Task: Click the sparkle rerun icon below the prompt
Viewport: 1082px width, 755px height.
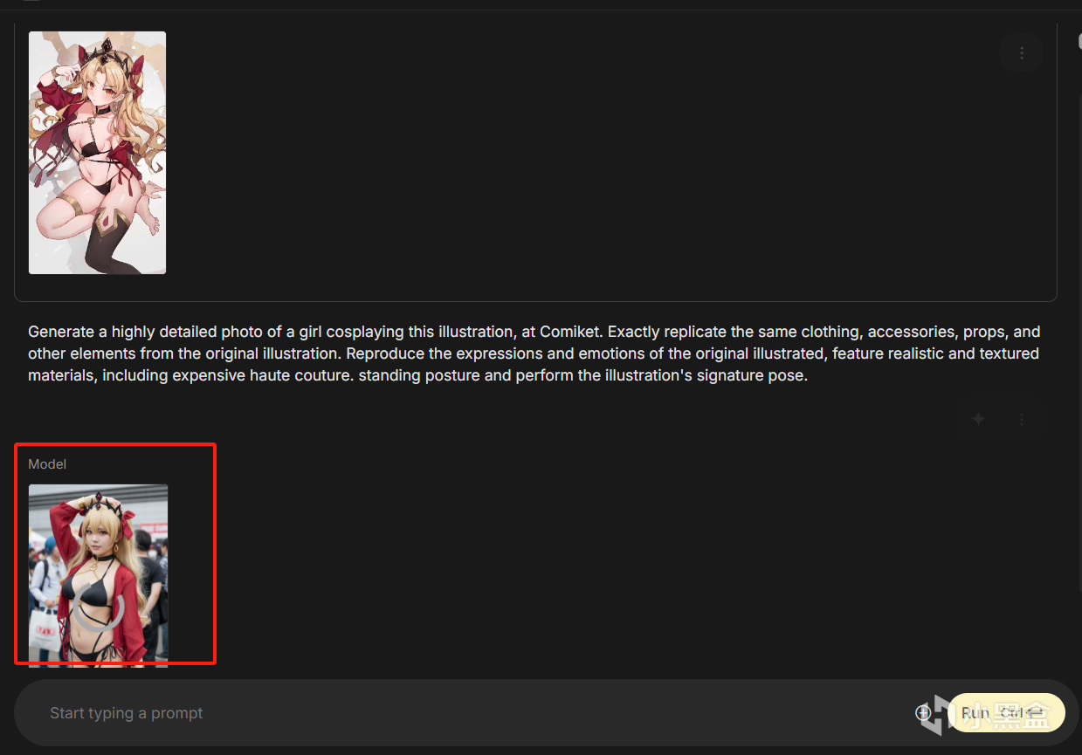Action: (979, 419)
